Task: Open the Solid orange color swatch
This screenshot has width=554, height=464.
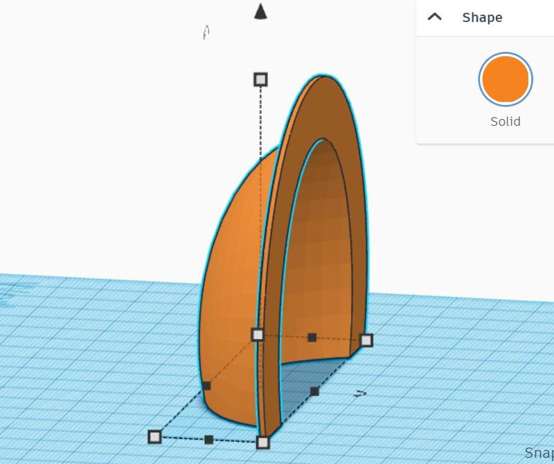Action: pyautogui.click(x=506, y=79)
